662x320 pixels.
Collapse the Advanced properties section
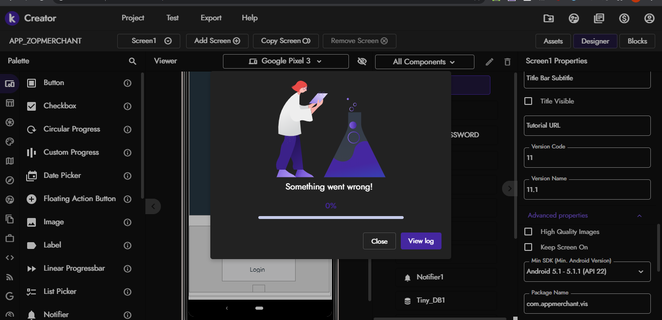point(639,216)
